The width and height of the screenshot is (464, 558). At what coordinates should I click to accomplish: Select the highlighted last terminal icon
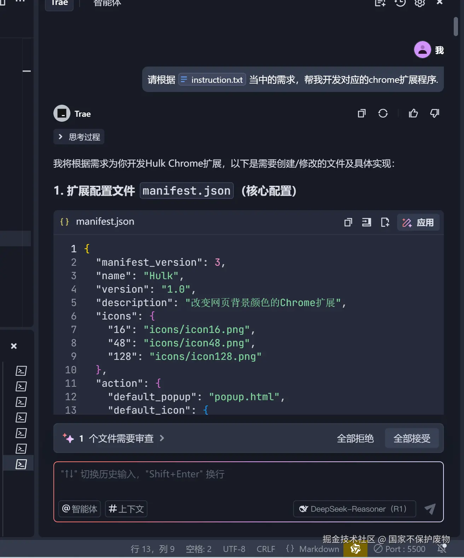point(21,464)
